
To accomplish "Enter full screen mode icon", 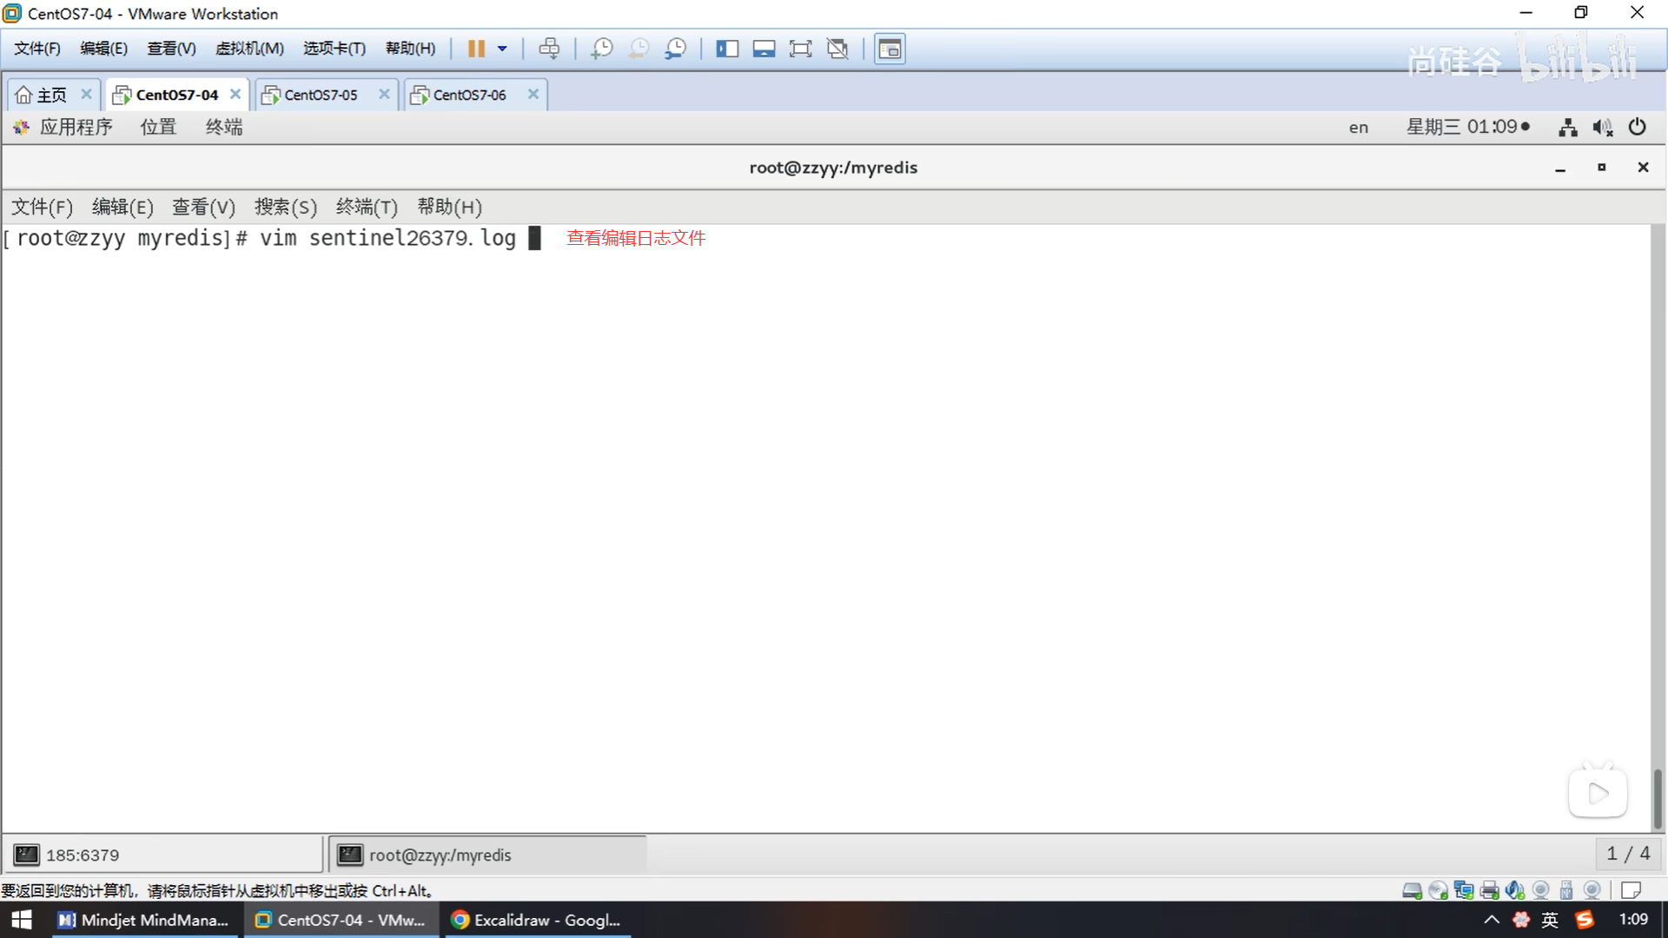I will coord(800,49).
